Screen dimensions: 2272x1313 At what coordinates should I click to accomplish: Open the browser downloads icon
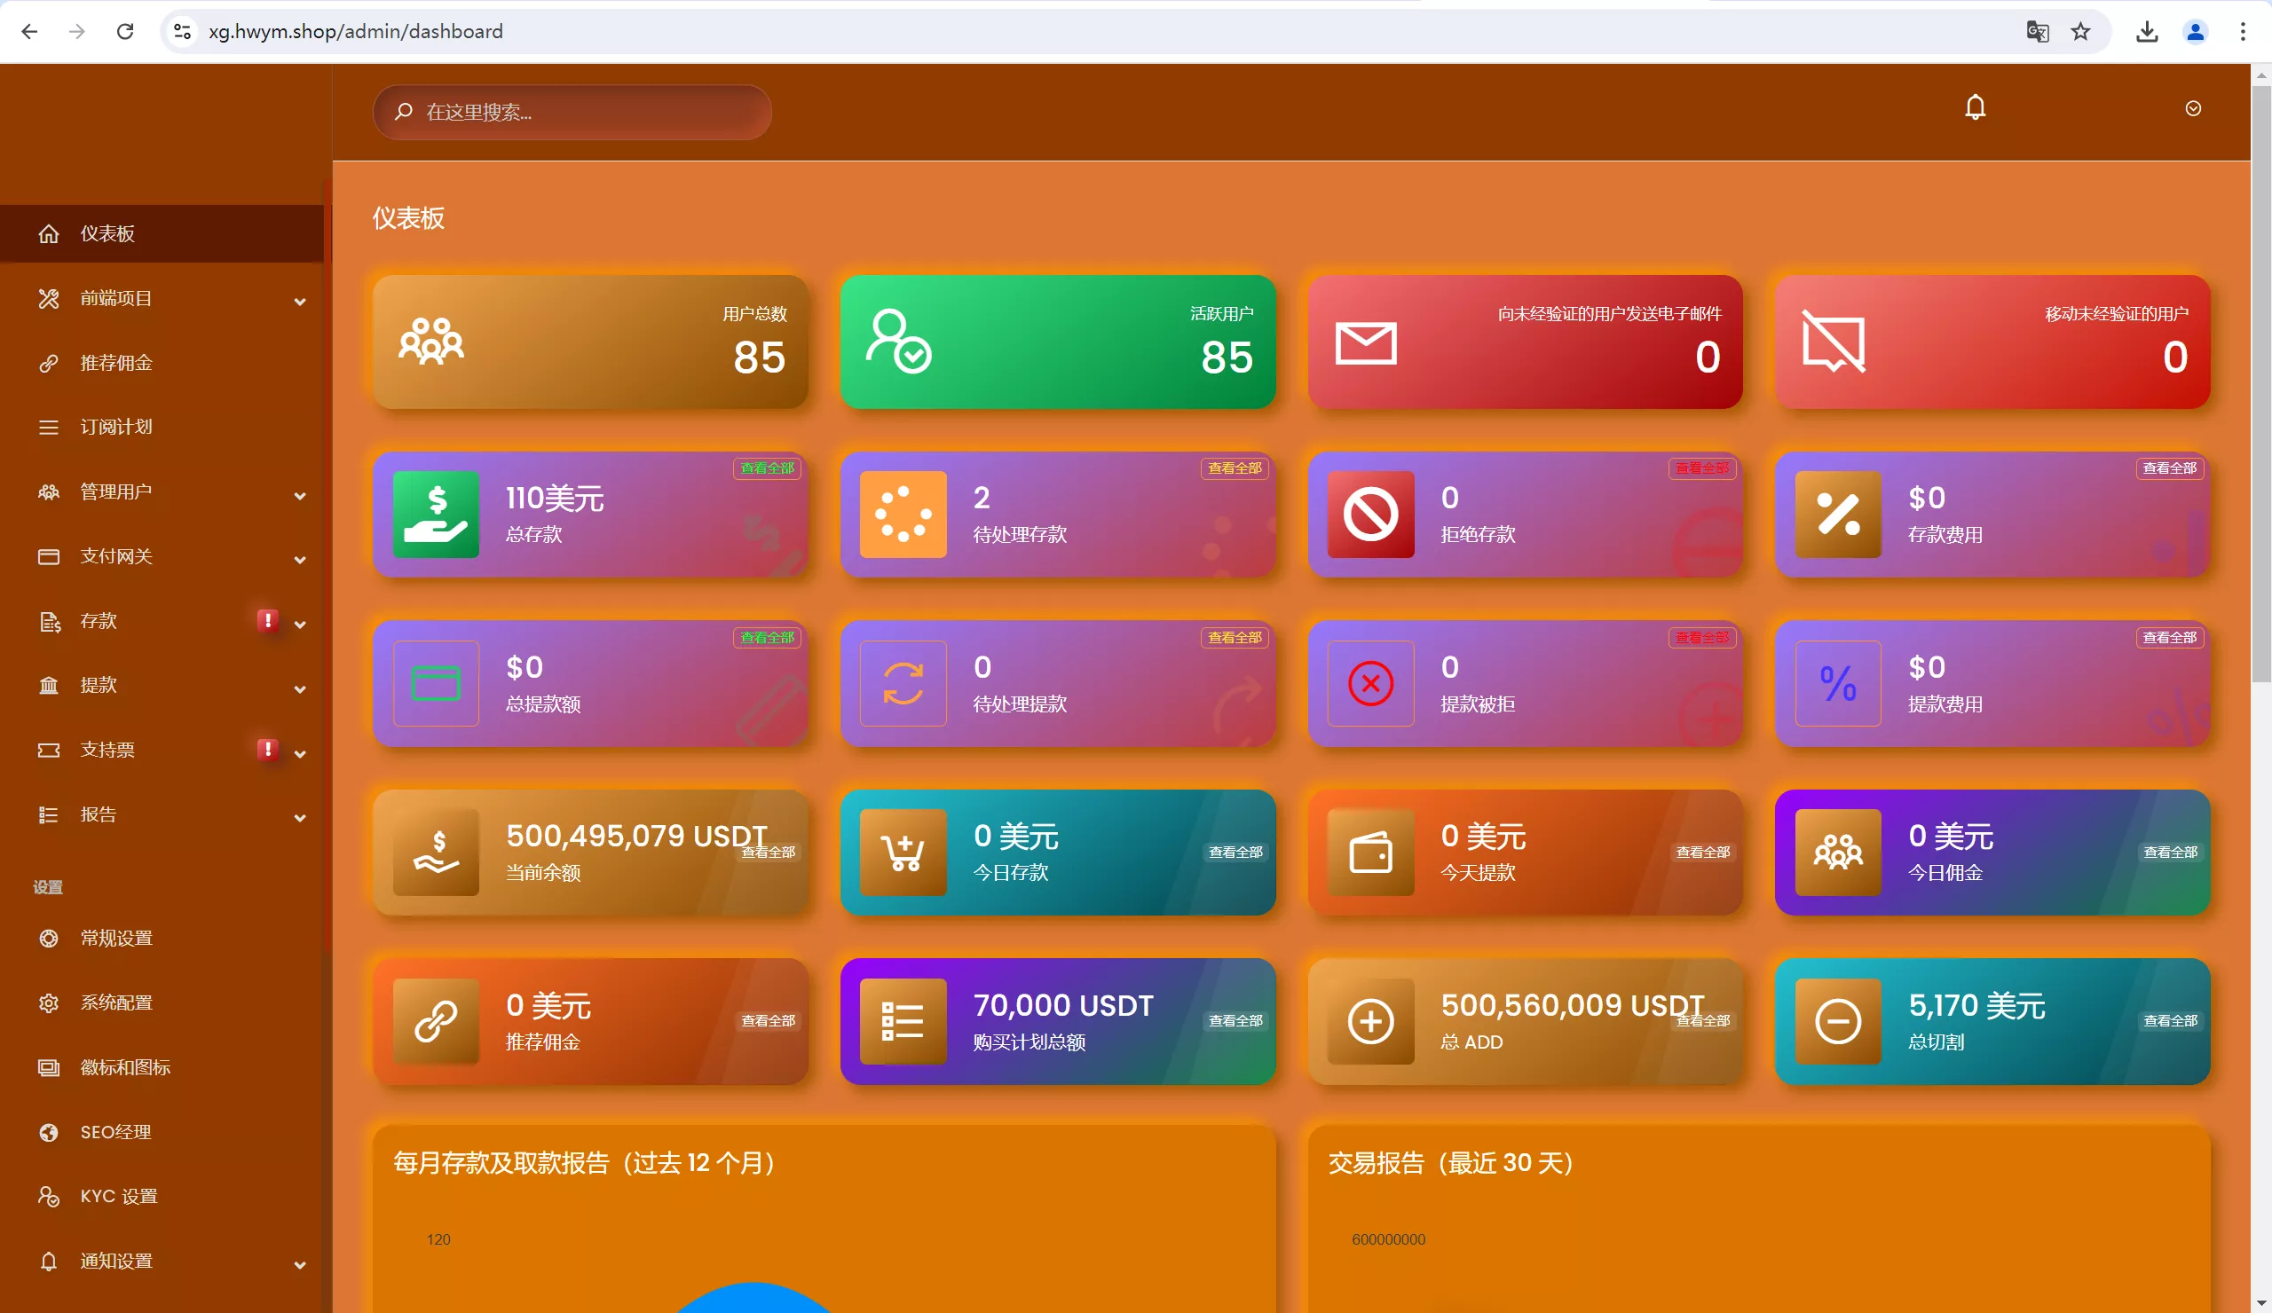[x=2147, y=32]
